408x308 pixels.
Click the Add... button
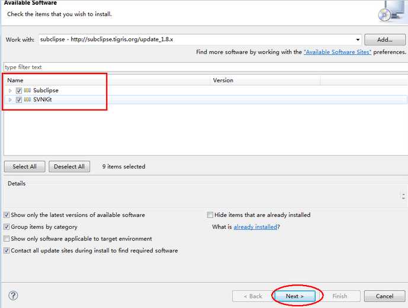click(385, 40)
